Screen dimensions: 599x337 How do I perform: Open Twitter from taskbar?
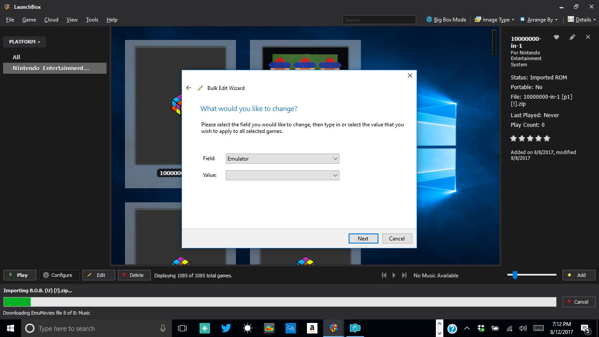pyautogui.click(x=226, y=328)
